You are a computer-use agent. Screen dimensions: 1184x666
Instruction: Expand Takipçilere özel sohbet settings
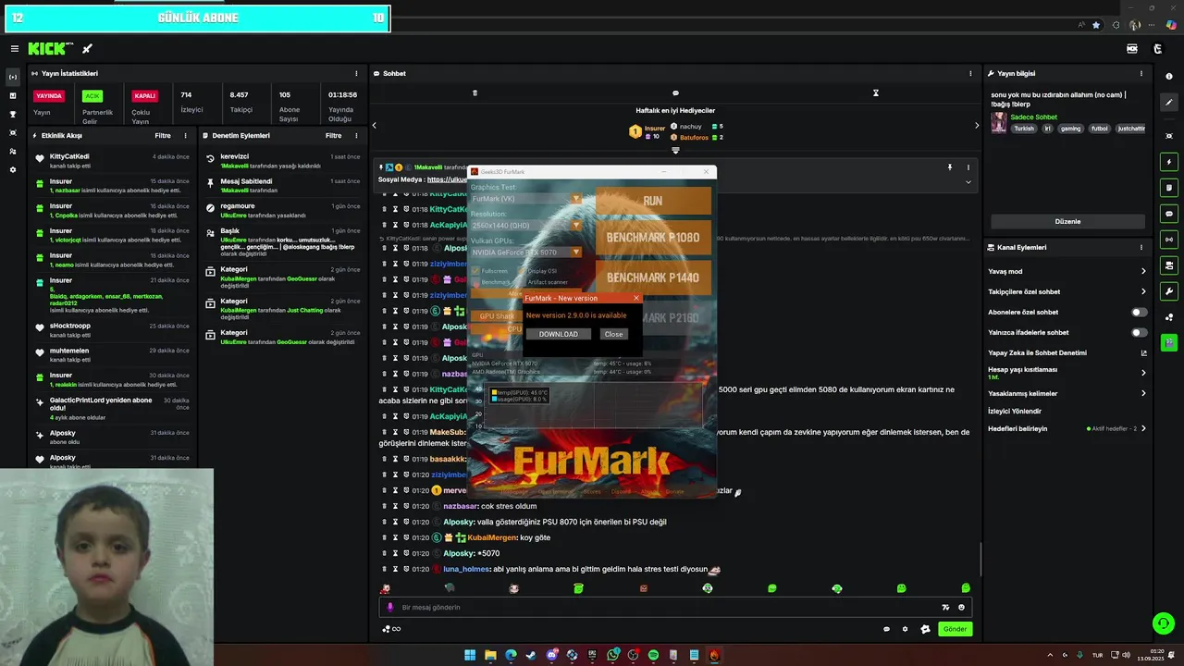[x=1143, y=291]
